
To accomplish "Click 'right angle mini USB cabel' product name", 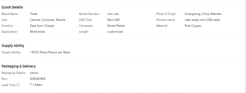I will coord(202,20).
